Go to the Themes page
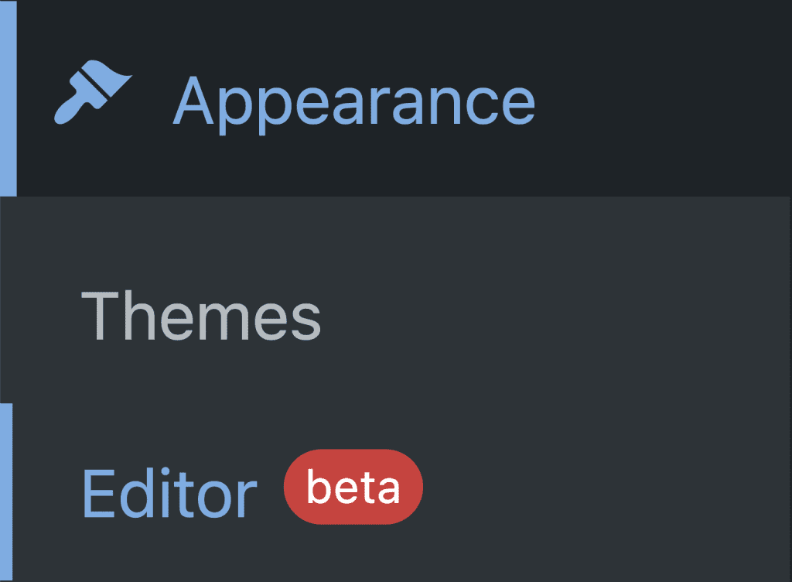This screenshot has width=792, height=582. [x=200, y=316]
